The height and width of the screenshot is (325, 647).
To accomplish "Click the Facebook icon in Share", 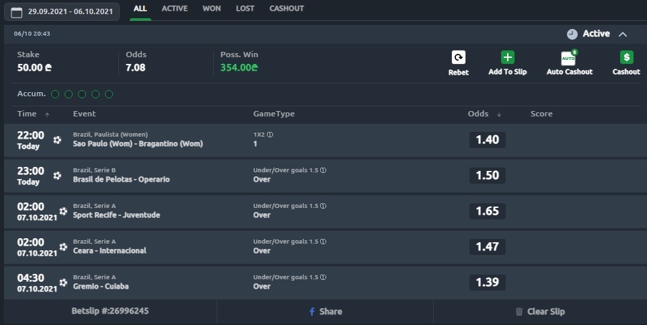I will [x=312, y=312].
